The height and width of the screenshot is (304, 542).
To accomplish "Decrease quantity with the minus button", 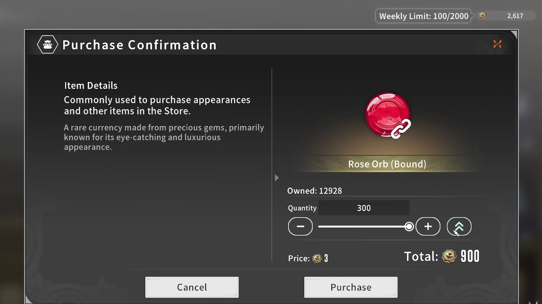I will 300,226.
